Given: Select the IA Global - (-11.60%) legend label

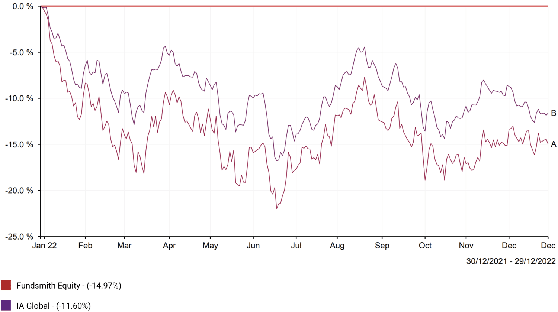Looking at the screenshot, I should pyautogui.click(x=54, y=306).
